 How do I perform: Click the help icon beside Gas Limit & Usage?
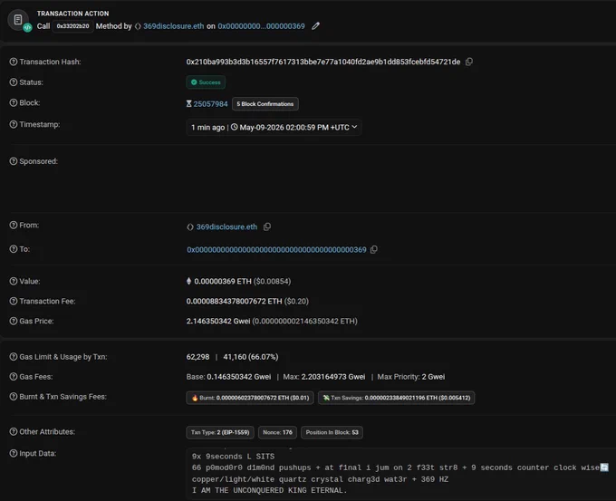click(x=14, y=357)
